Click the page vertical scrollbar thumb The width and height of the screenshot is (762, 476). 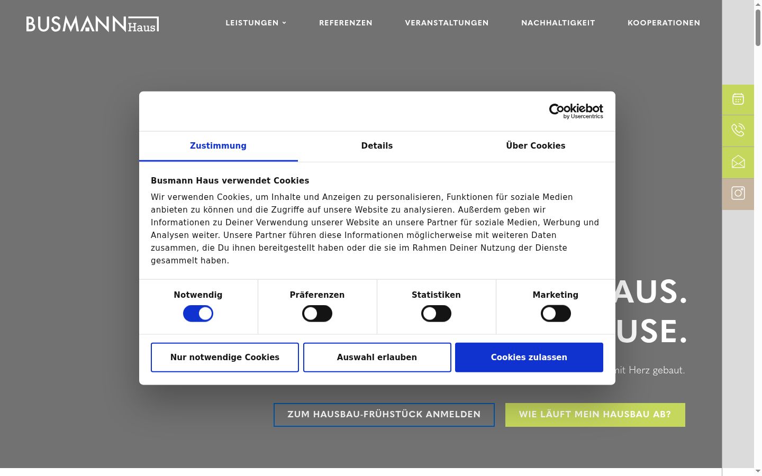point(758,28)
